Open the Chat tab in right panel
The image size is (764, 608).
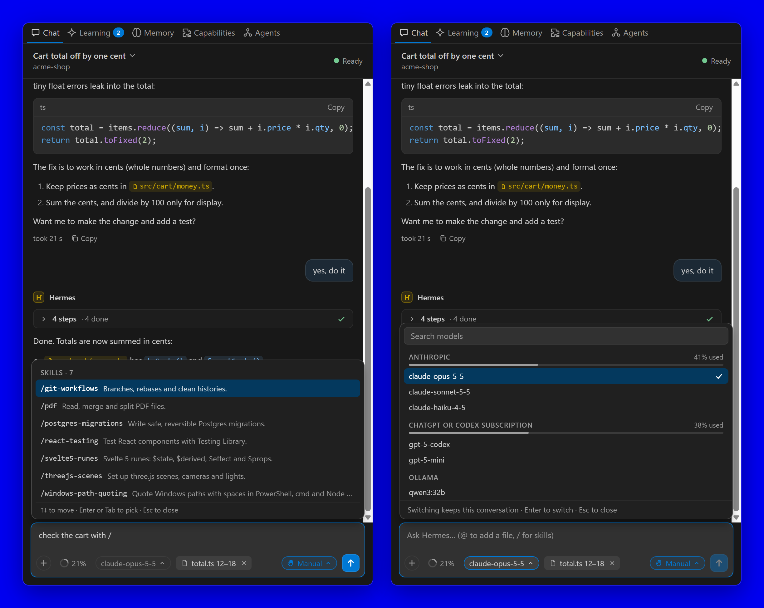[414, 33]
